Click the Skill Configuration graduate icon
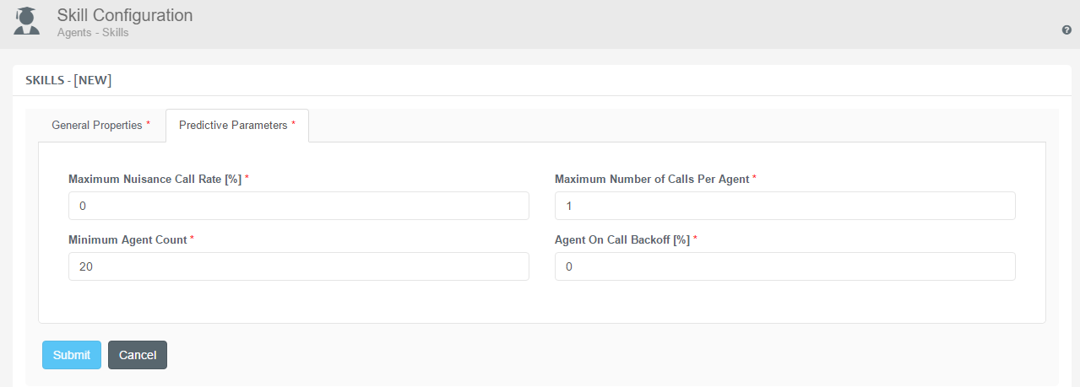Screen dimensions: 1080x387 27,21
